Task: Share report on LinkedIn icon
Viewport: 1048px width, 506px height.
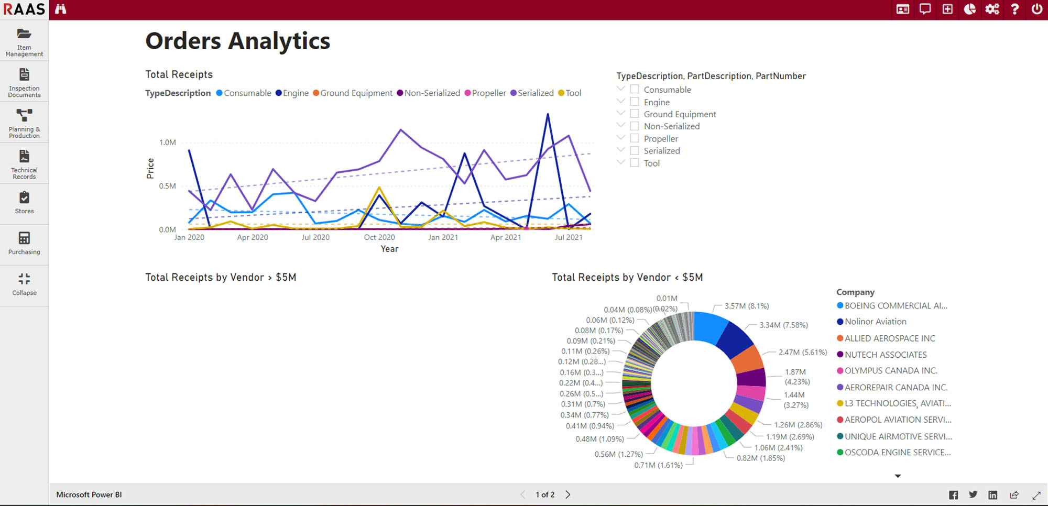Action: pos(992,495)
